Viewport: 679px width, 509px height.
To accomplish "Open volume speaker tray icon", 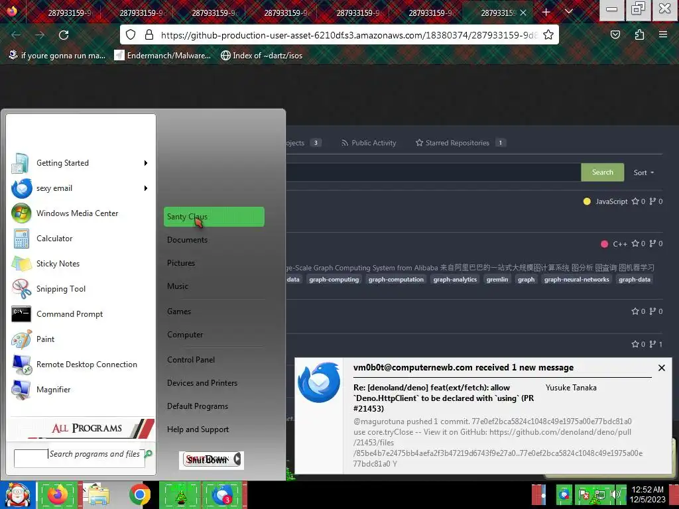I will (x=615, y=494).
